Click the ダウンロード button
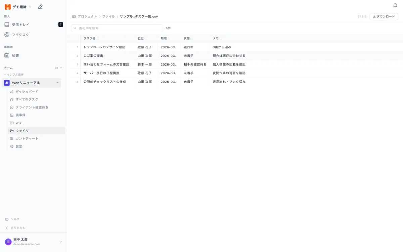Screen dimensions: 403x252 click(384, 16)
